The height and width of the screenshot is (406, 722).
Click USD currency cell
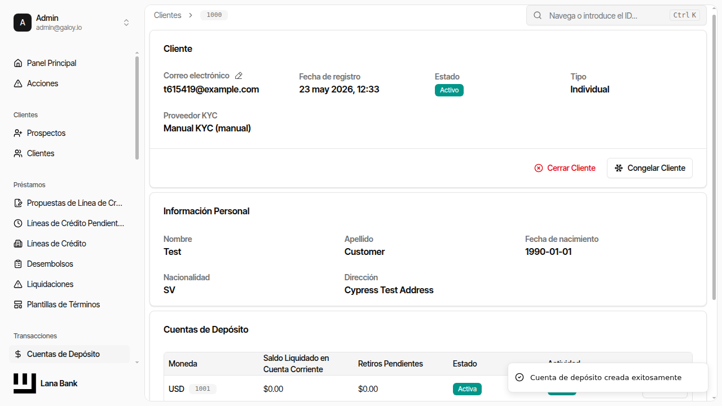[177, 389]
